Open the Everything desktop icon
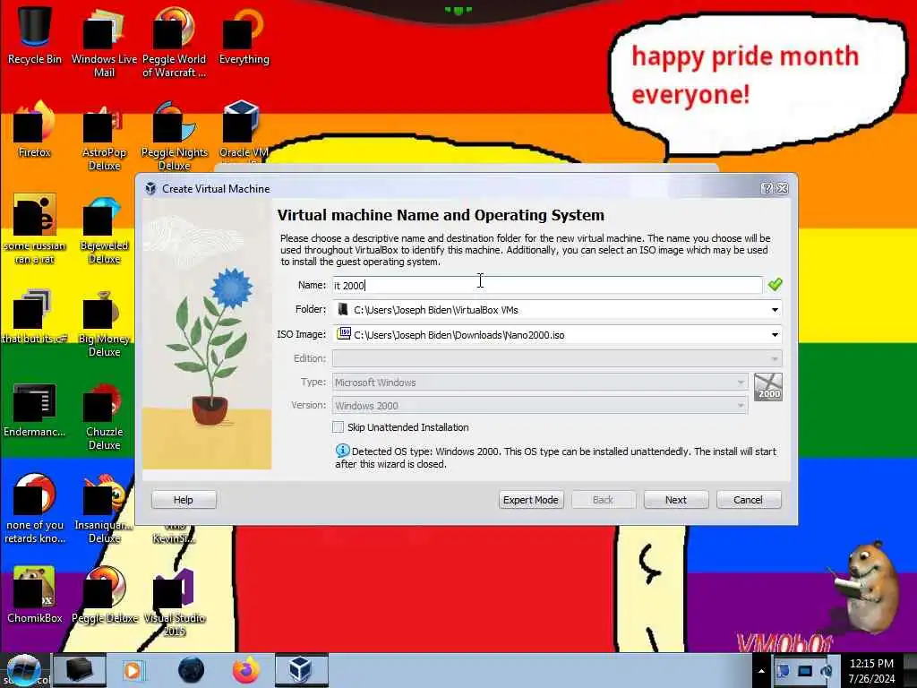This screenshot has width=917, height=688. (x=244, y=35)
